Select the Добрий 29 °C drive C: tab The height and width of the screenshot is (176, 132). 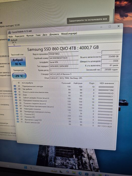14,42
